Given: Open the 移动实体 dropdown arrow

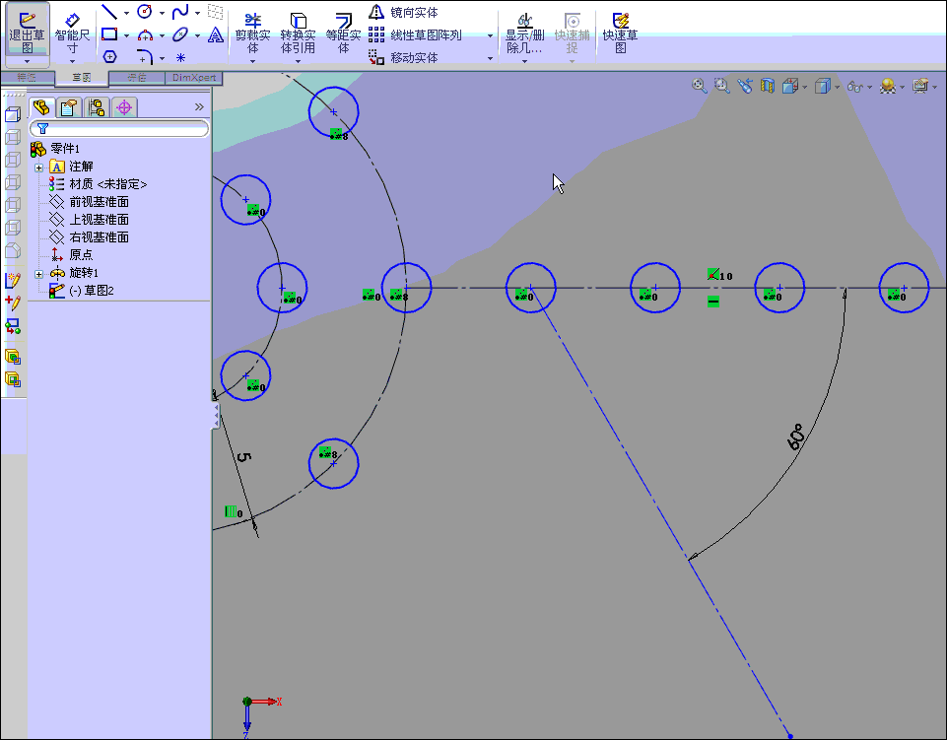Looking at the screenshot, I should 490,58.
